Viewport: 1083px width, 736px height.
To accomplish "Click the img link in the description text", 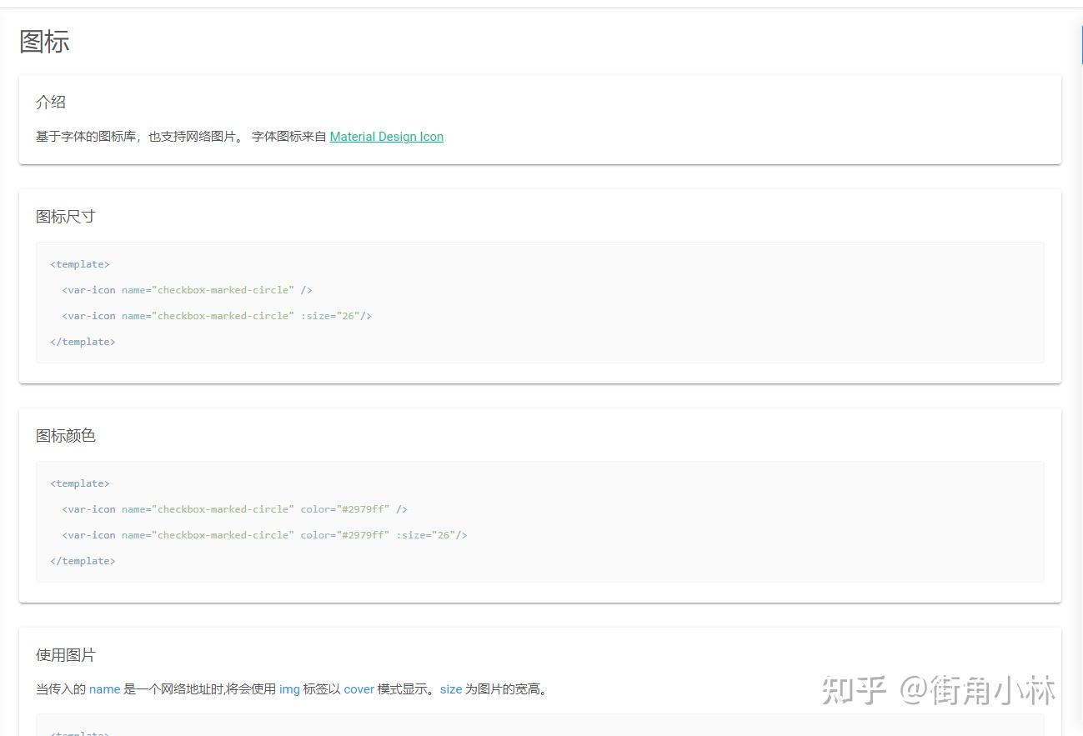I will [x=289, y=689].
